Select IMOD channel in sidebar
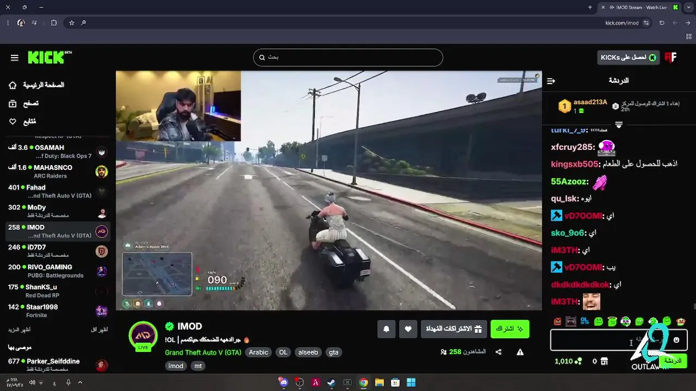696x391 pixels. point(58,231)
